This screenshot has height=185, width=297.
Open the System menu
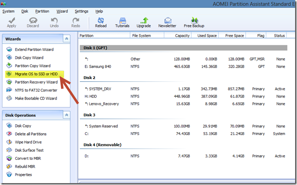pyautogui.click(x=8, y=11)
